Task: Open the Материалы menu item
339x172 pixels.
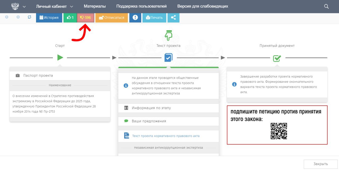Action: [x=95, y=6]
